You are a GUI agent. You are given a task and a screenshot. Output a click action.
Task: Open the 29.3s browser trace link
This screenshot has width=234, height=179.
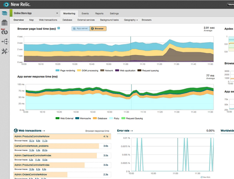[45, 150]
